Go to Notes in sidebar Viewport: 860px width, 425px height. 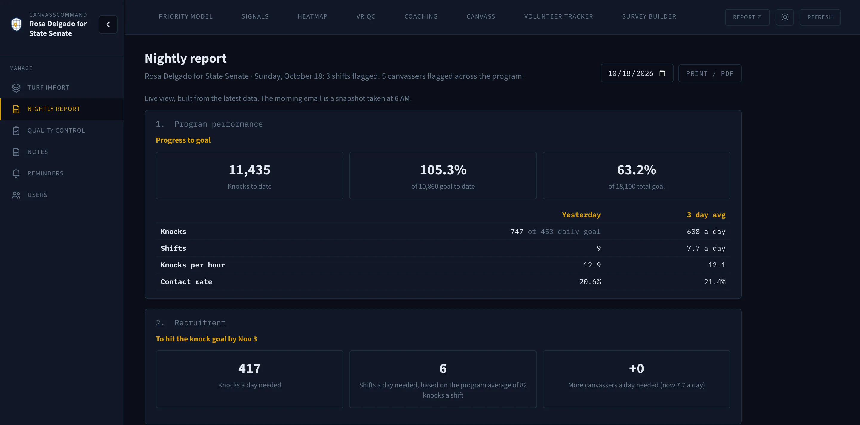(x=62, y=152)
